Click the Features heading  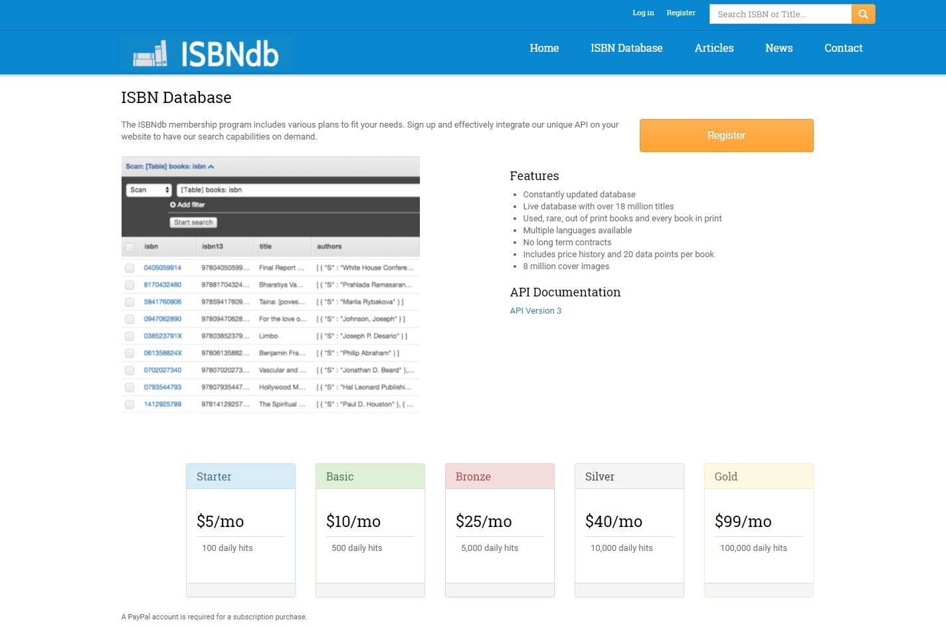point(534,176)
